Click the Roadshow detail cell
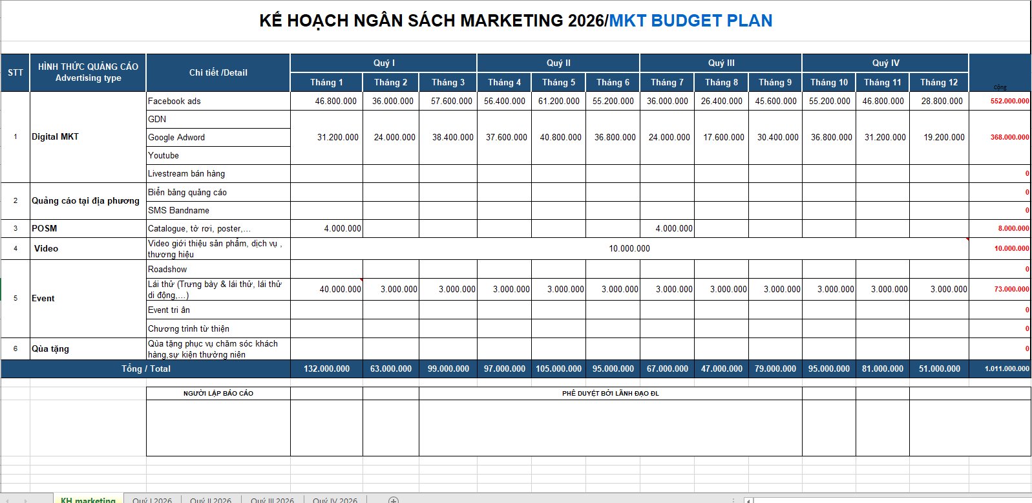1032x503 pixels. [218, 269]
